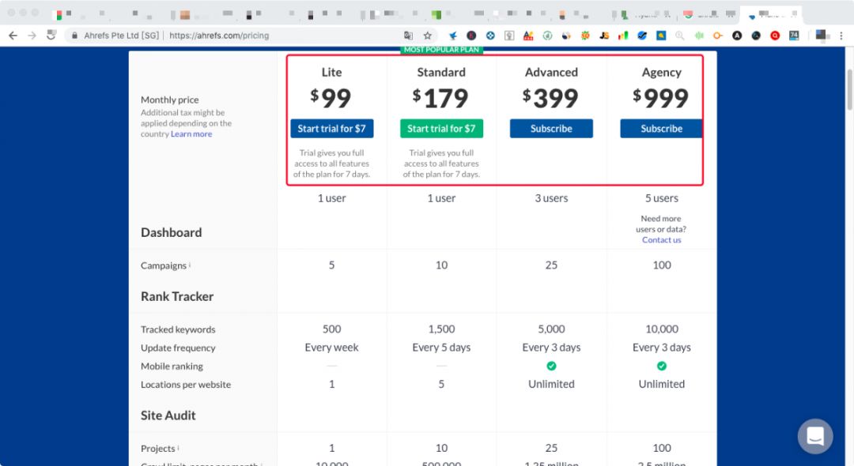
Task: Open the grey magnifier extension icon
Action: (x=680, y=36)
